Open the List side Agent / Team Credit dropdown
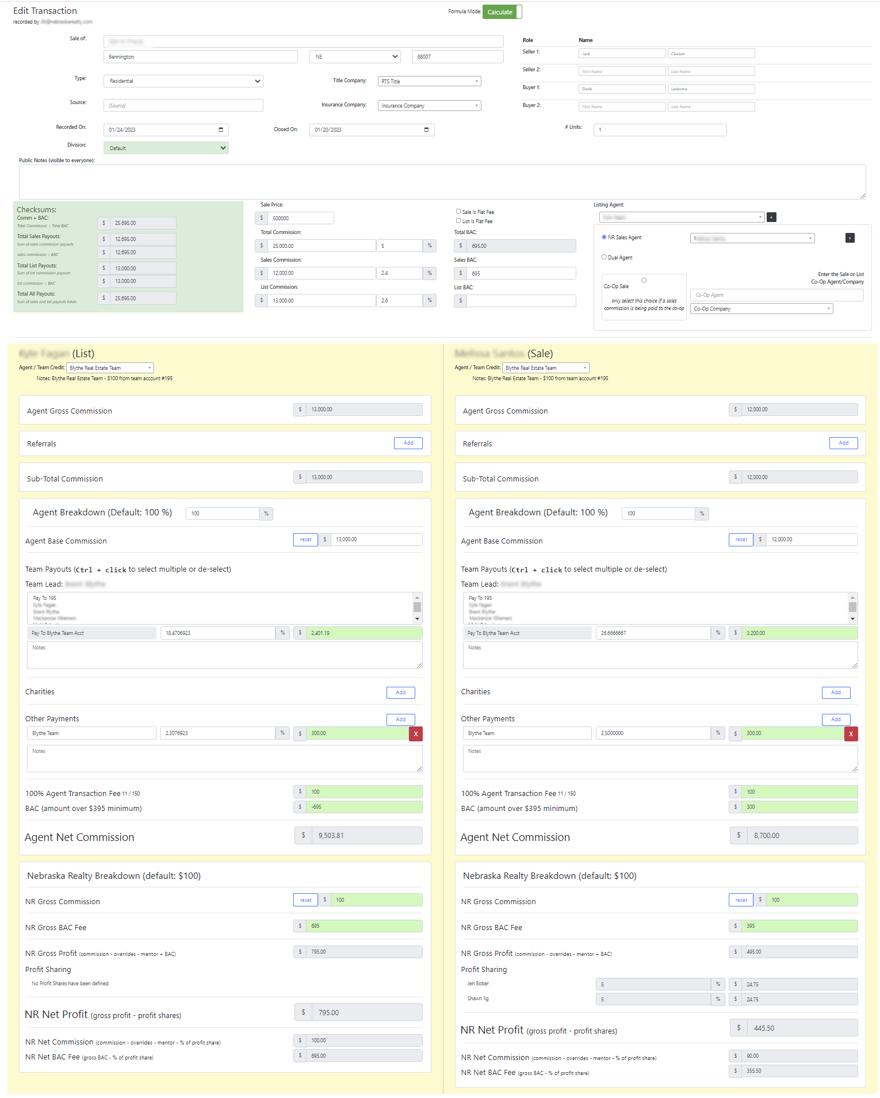 click(110, 368)
